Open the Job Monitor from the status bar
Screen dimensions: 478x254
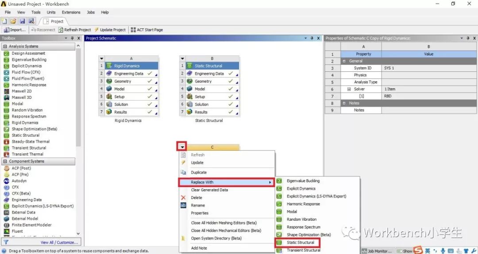point(376,251)
